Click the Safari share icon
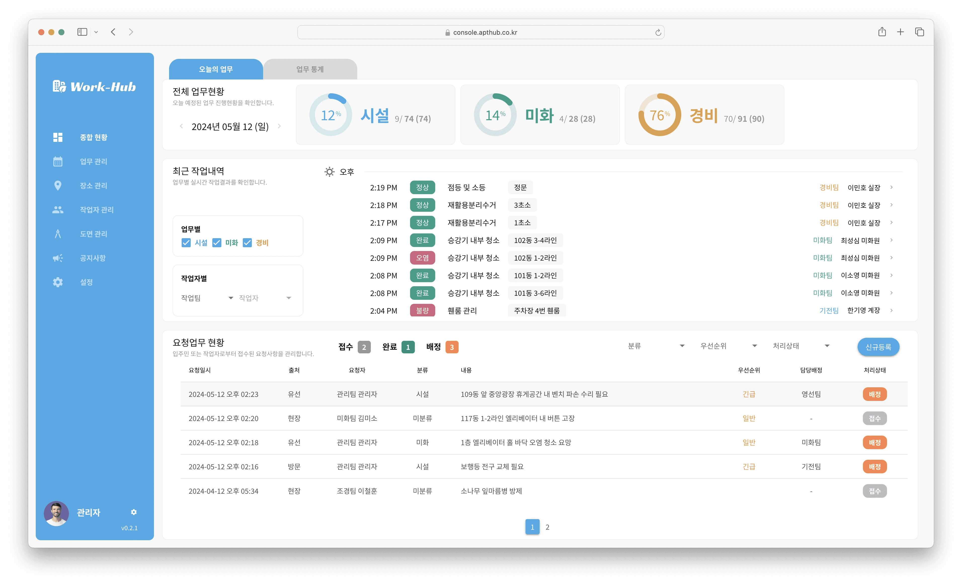 [881, 32]
